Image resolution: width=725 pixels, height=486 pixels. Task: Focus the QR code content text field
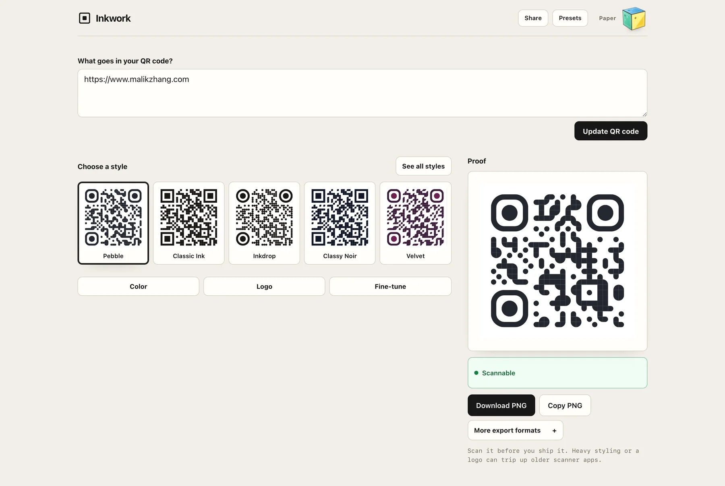tap(362, 93)
